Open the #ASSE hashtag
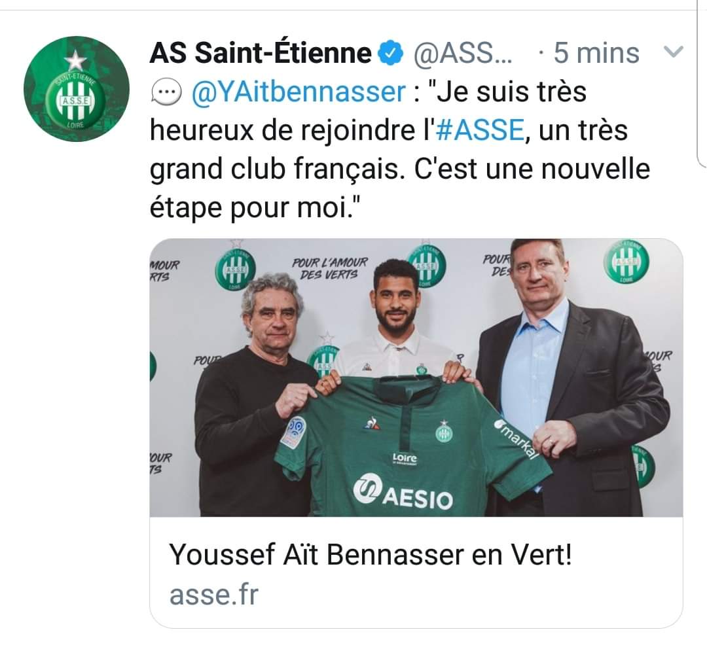Image resolution: width=707 pixels, height=649 pixels. pos(480,131)
